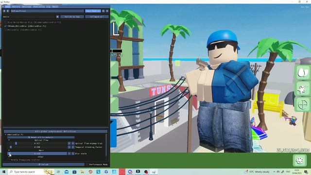311x175 pixels.
Task: Click the preset name field
Action: [x=47, y=11]
